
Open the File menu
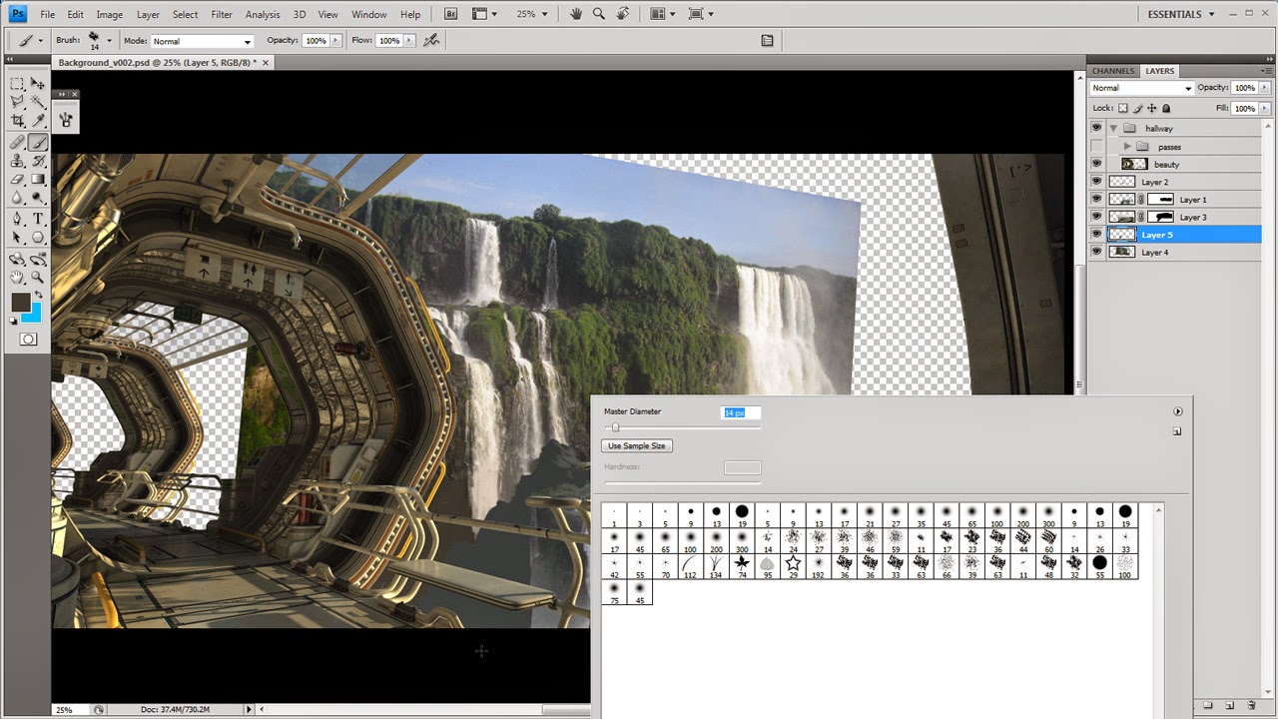click(x=47, y=15)
